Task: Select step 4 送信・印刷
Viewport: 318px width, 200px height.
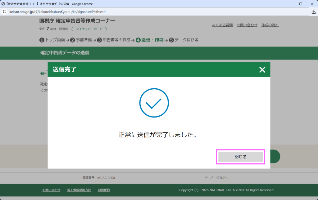Action: point(150,40)
